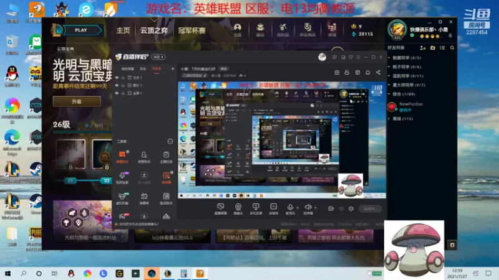Viewport: 499px width, 280px height.
Task: Open the 虚拟形象 tool icon
Action: click(x=122, y=198)
